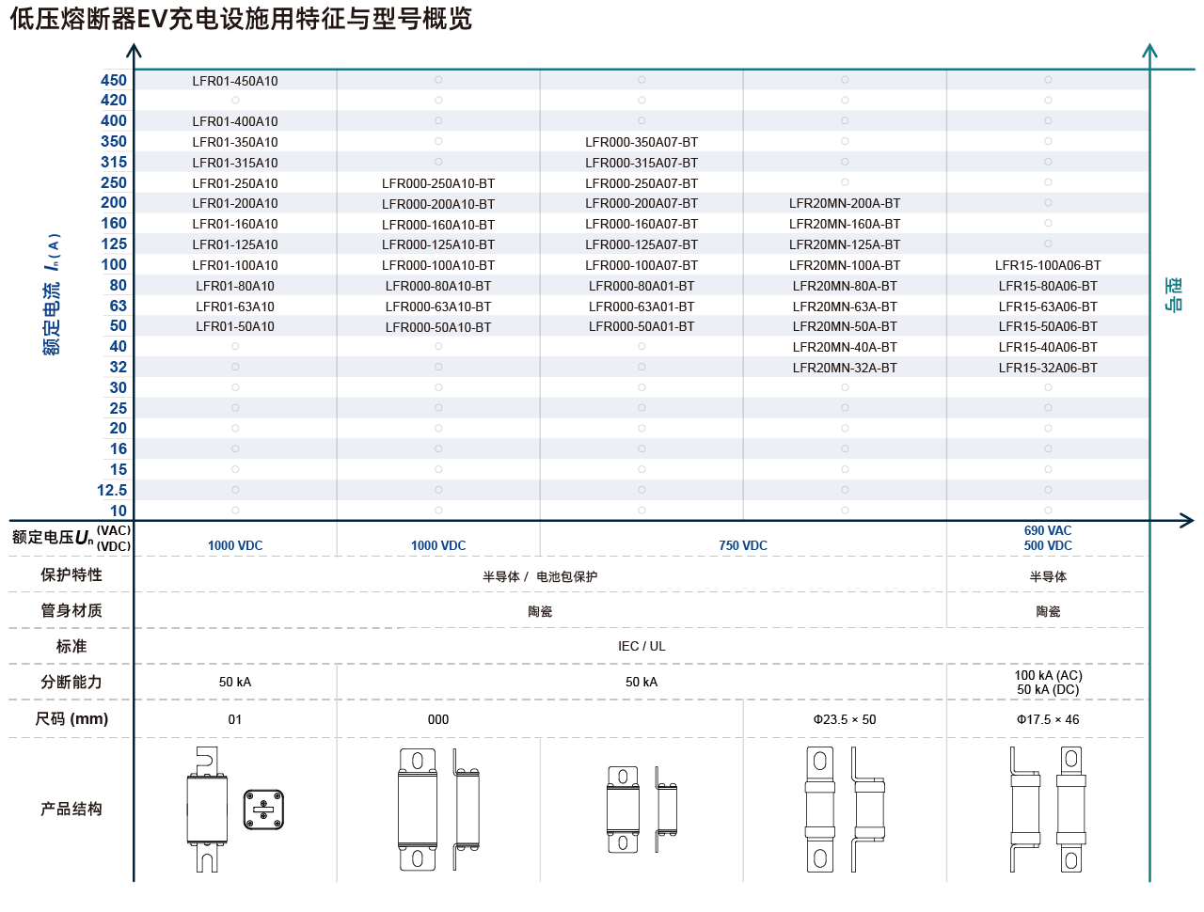Select model LFR20MN-40A-BT
This screenshot has height=912, width=1204.
[845, 347]
